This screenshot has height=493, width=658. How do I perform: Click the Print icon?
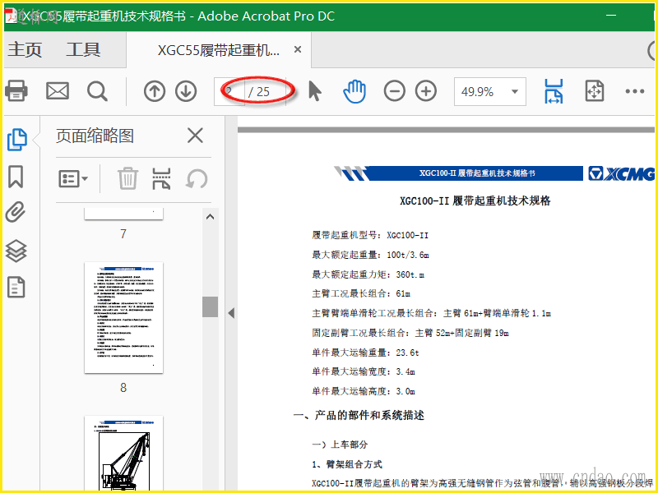[x=16, y=90]
